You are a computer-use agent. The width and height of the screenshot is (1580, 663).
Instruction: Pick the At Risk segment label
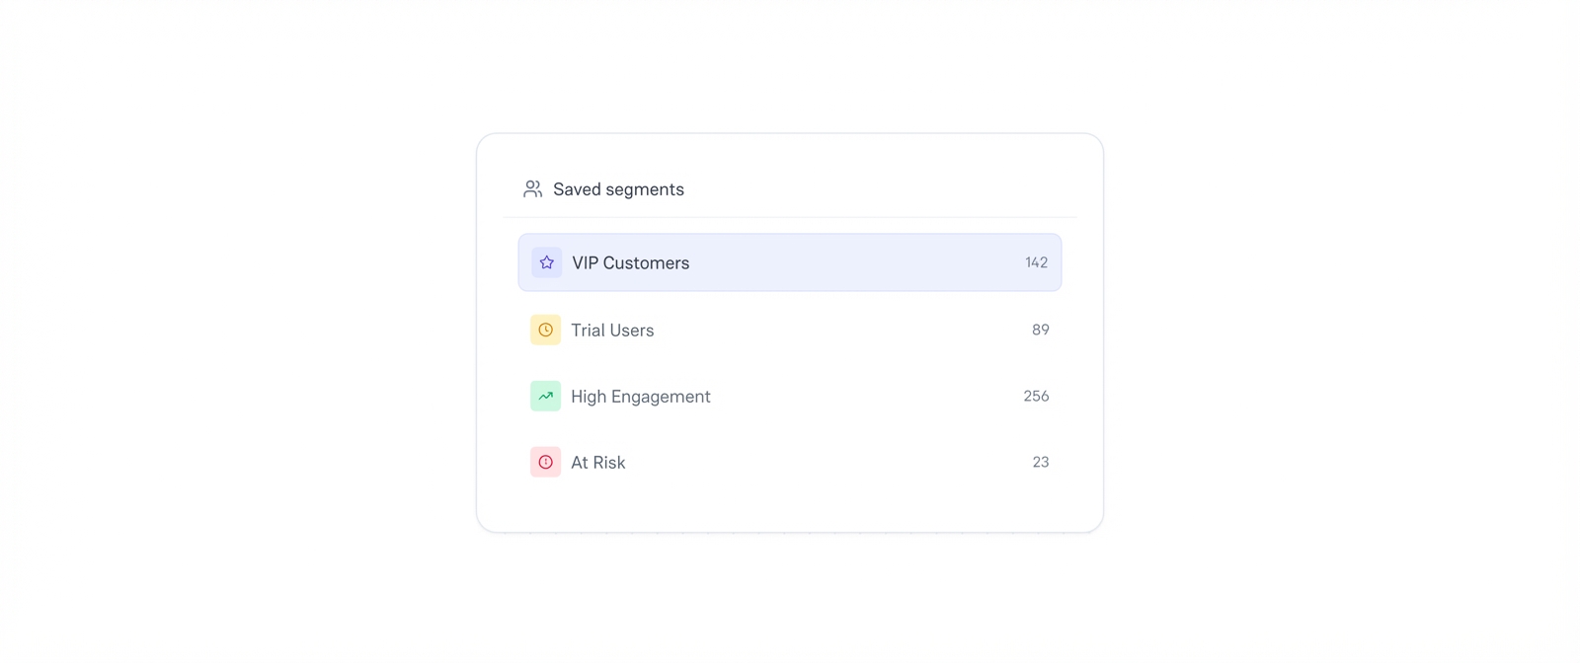tap(597, 463)
